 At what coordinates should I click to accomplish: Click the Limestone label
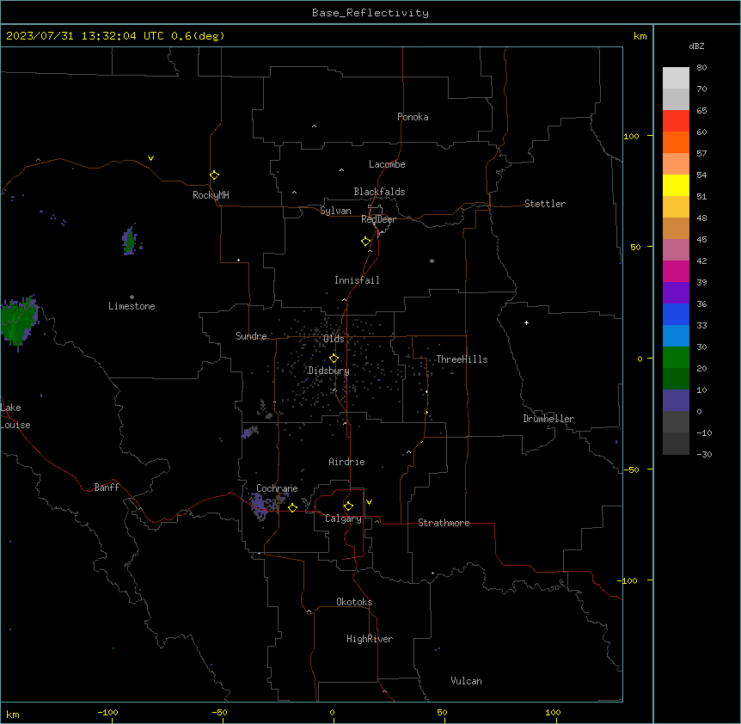tap(132, 306)
